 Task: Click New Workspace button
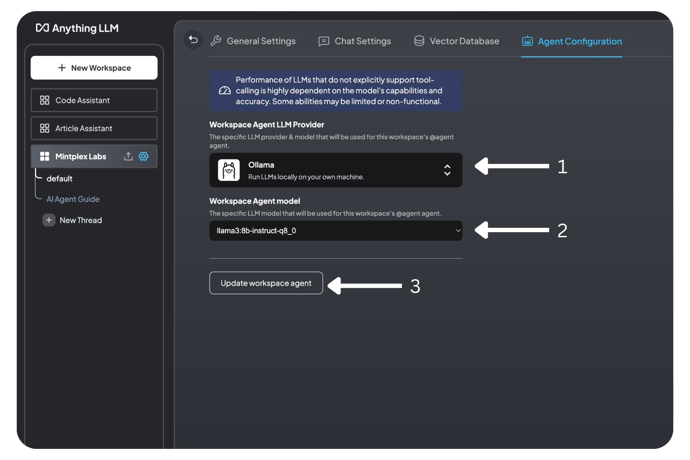pos(94,67)
